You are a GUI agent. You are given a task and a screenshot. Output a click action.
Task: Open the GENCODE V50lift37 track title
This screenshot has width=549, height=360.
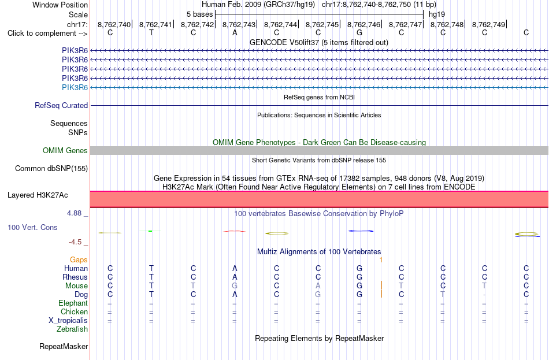point(319,43)
